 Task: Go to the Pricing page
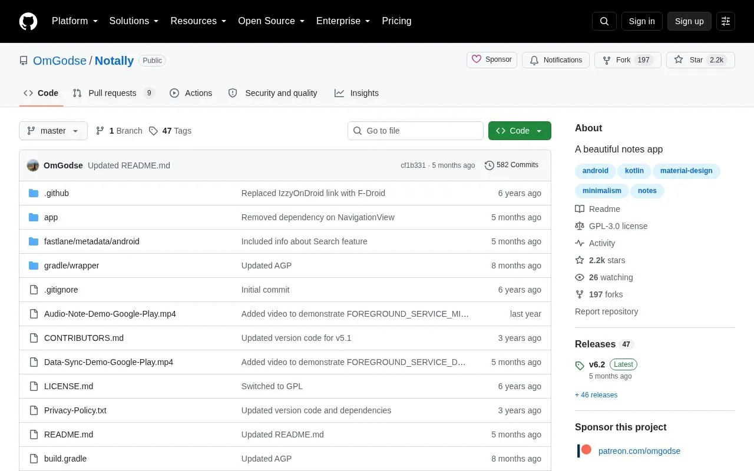click(396, 21)
